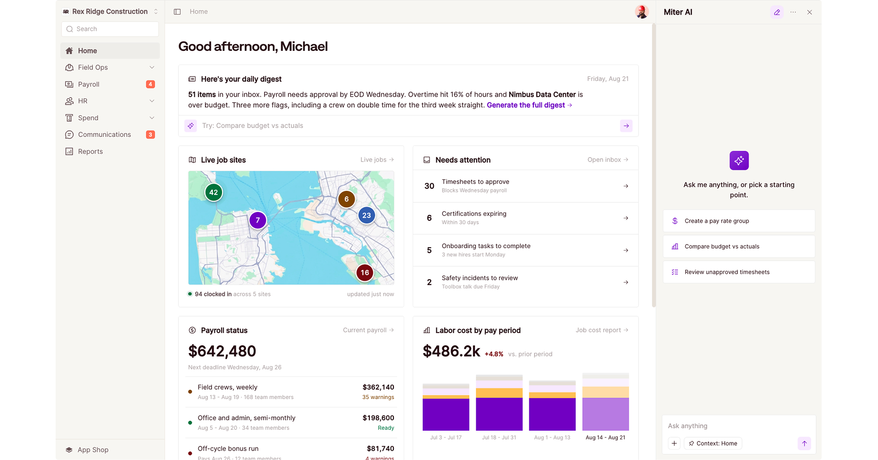This screenshot has width=878, height=460.
Task: Click the dark red map marker 16
Action: [x=365, y=273]
